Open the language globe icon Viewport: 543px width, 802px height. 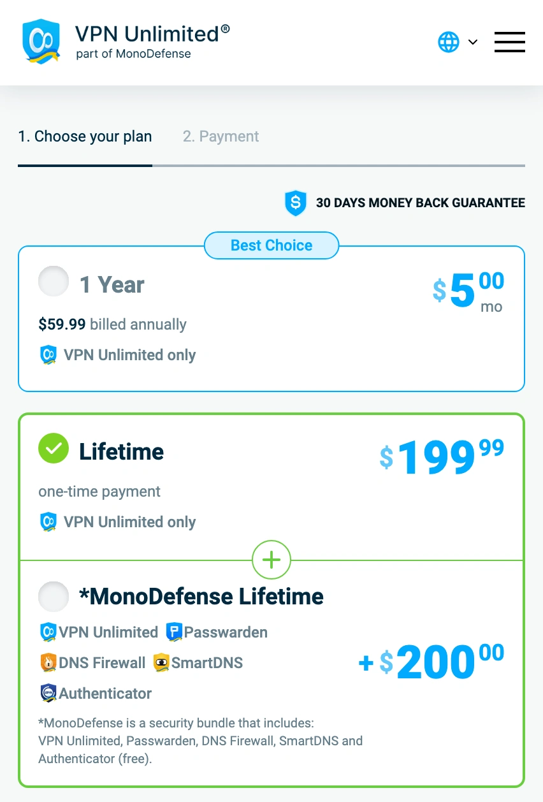click(x=449, y=41)
